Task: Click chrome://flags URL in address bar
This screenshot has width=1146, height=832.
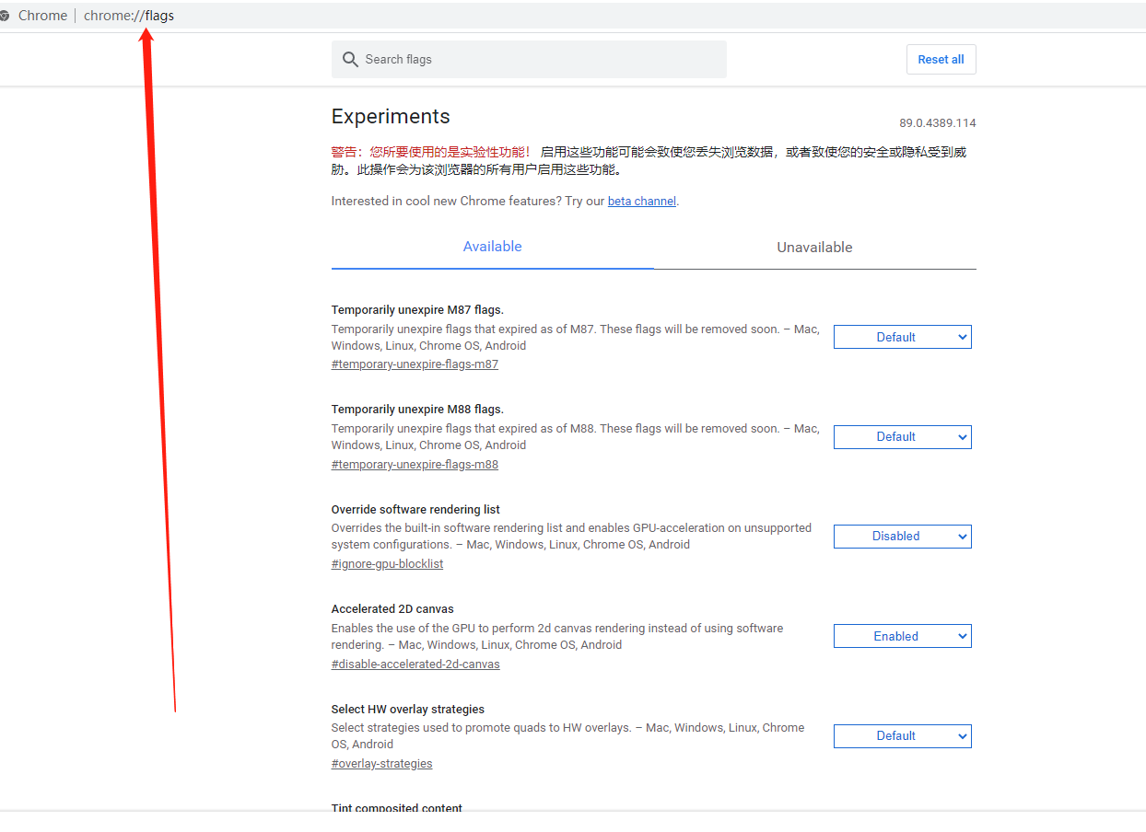Action: point(129,16)
